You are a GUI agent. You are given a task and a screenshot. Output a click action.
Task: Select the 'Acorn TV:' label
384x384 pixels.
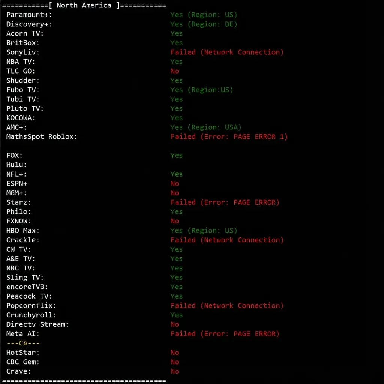(x=25, y=33)
